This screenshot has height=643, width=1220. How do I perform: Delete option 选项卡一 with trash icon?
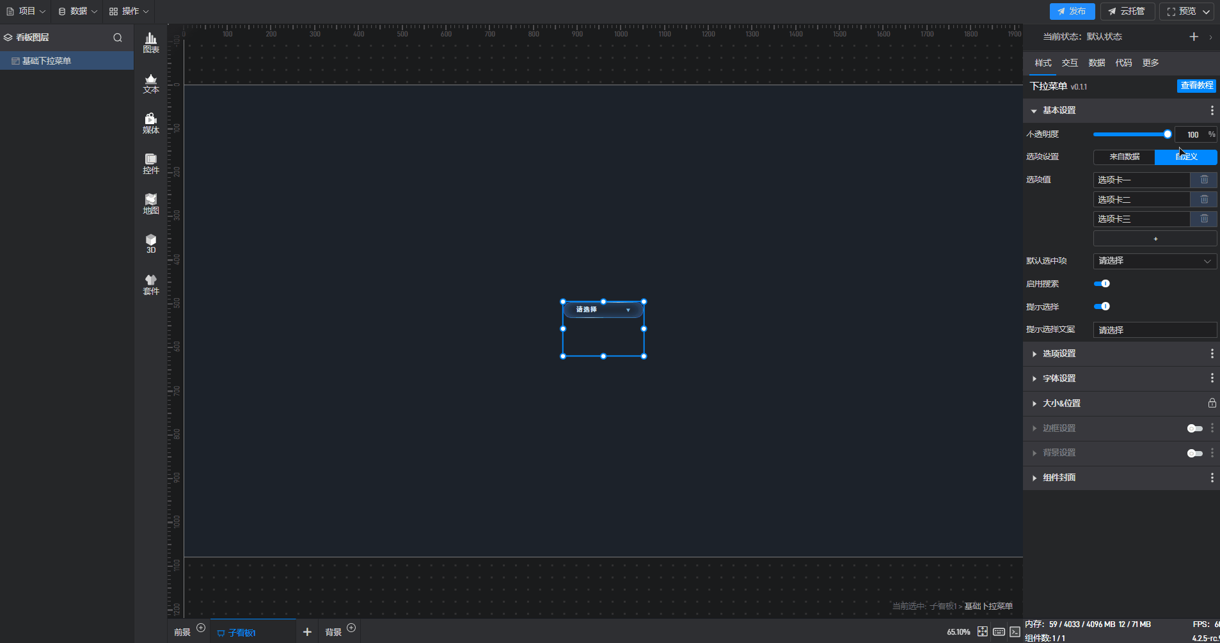coord(1204,180)
